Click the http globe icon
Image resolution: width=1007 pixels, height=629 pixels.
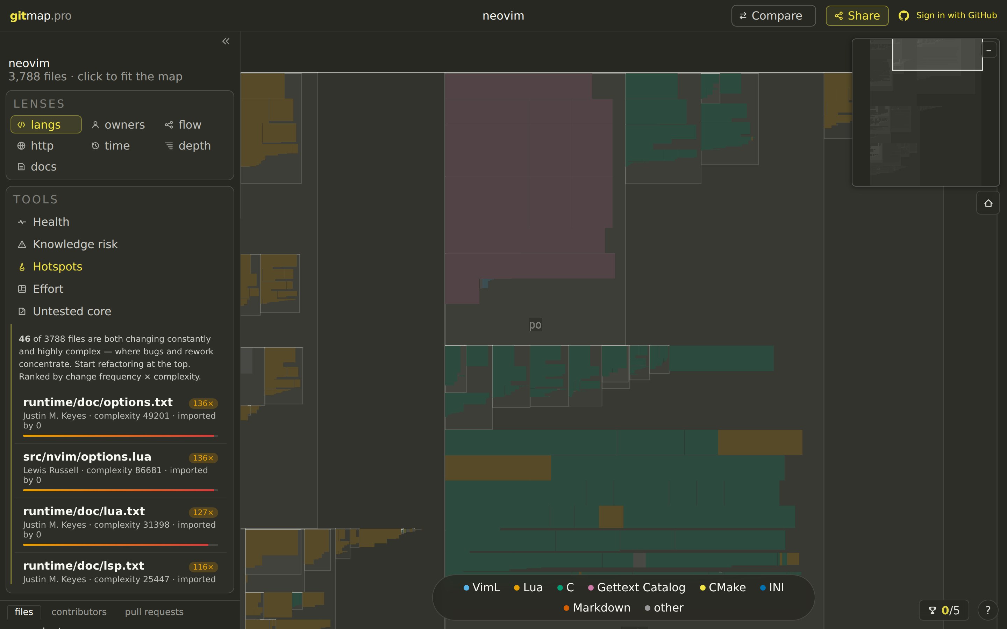pos(21,146)
